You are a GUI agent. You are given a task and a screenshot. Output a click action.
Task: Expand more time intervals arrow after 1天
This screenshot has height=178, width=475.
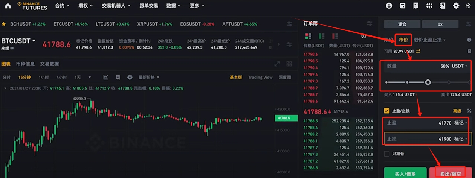click(x=90, y=77)
